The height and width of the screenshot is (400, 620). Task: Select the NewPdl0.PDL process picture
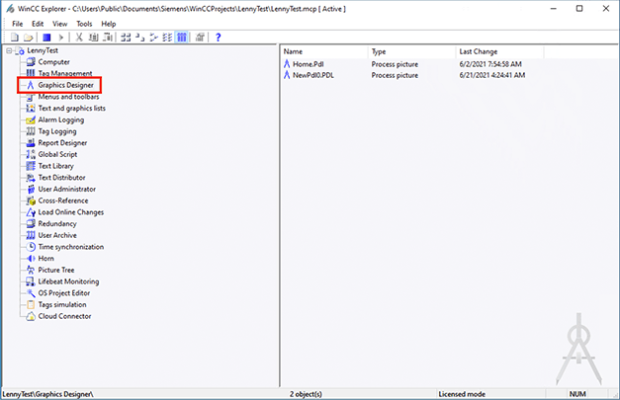(x=313, y=75)
